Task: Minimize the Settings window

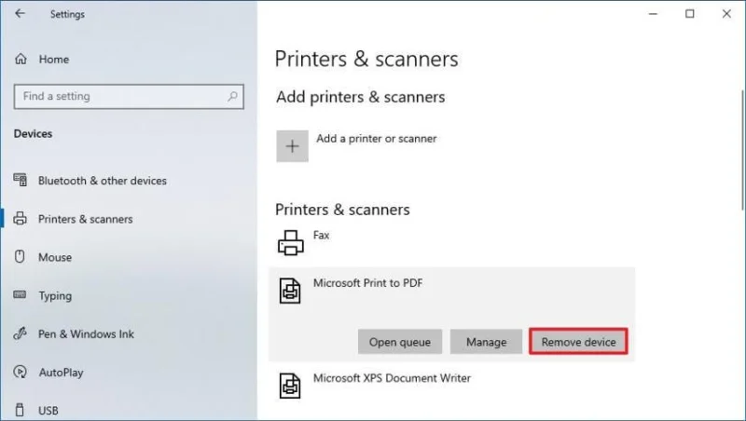Action: pyautogui.click(x=653, y=14)
